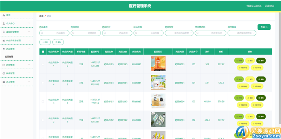Click the 药品编号 search input field
The width and height of the screenshot is (281, 139).
(x=54, y=33)
